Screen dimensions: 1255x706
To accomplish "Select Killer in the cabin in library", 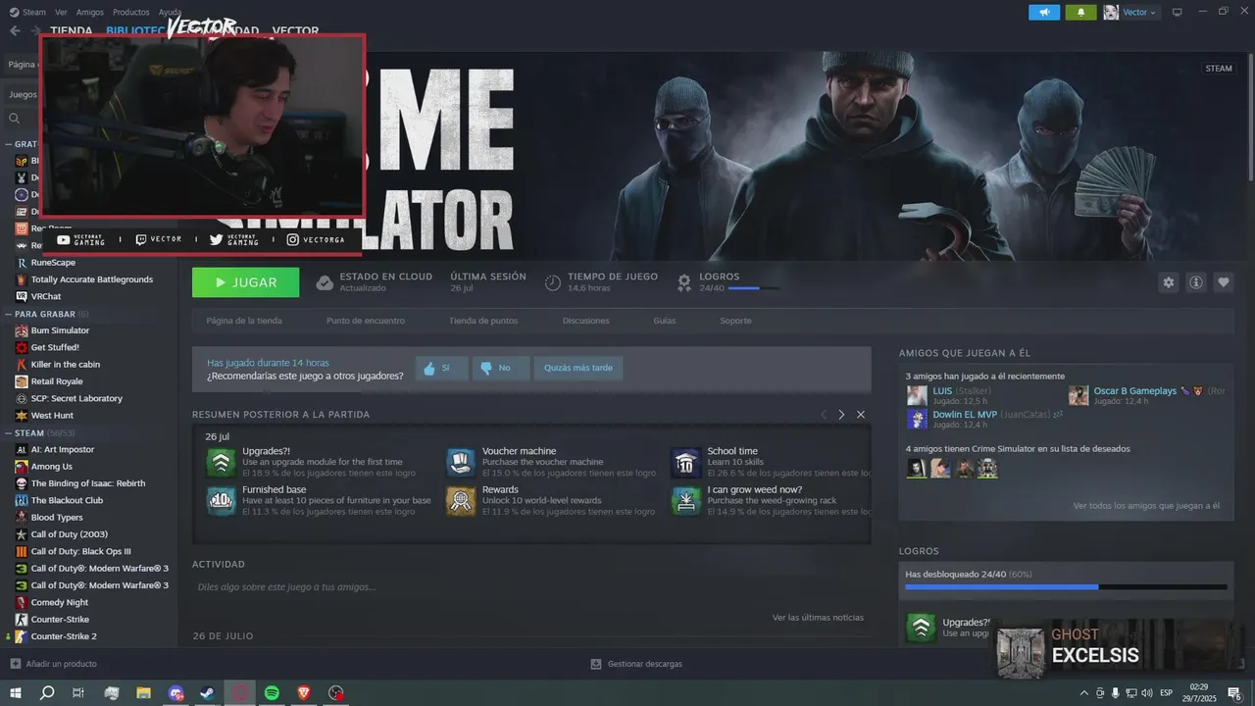I will (x=66, y=365).
